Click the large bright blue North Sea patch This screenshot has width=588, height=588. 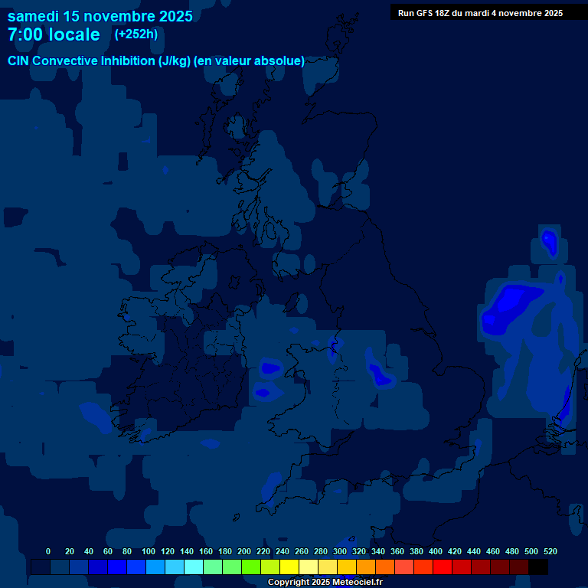[505, 305]
